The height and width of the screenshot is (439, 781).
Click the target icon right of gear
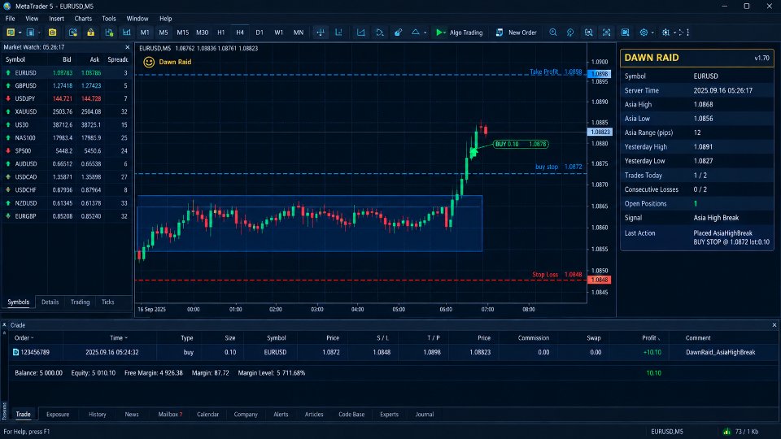coord(666,33)
